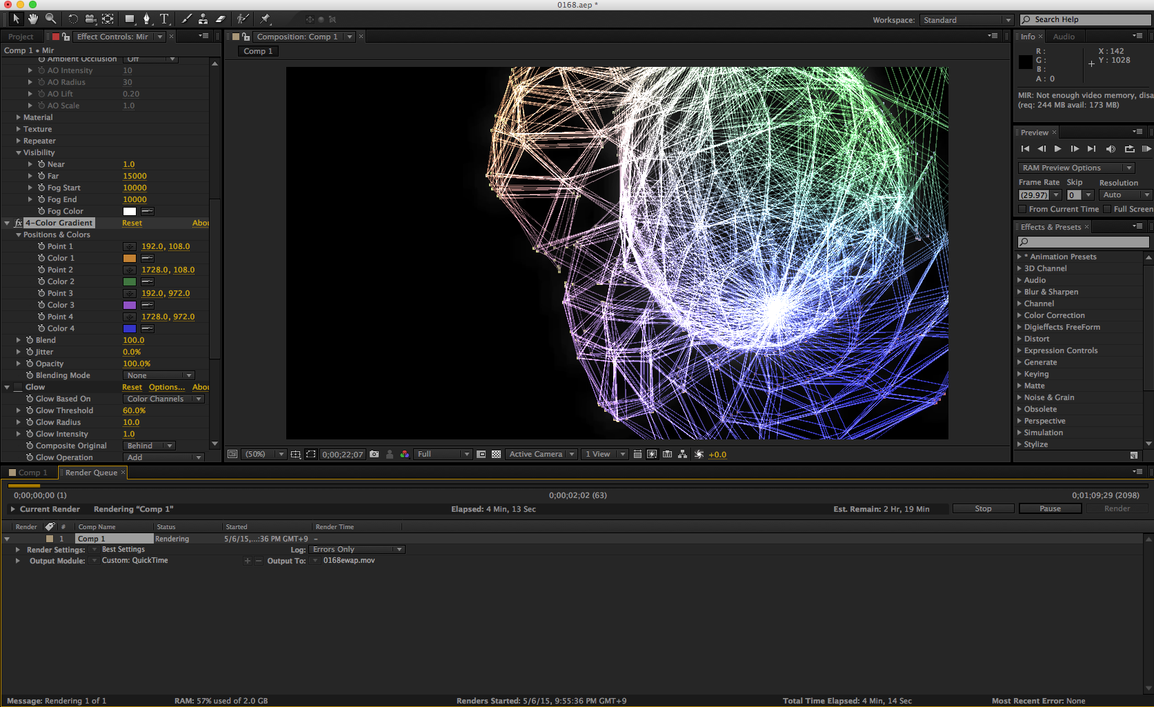Select the Hand tool in the toolbar

[32, 19]
